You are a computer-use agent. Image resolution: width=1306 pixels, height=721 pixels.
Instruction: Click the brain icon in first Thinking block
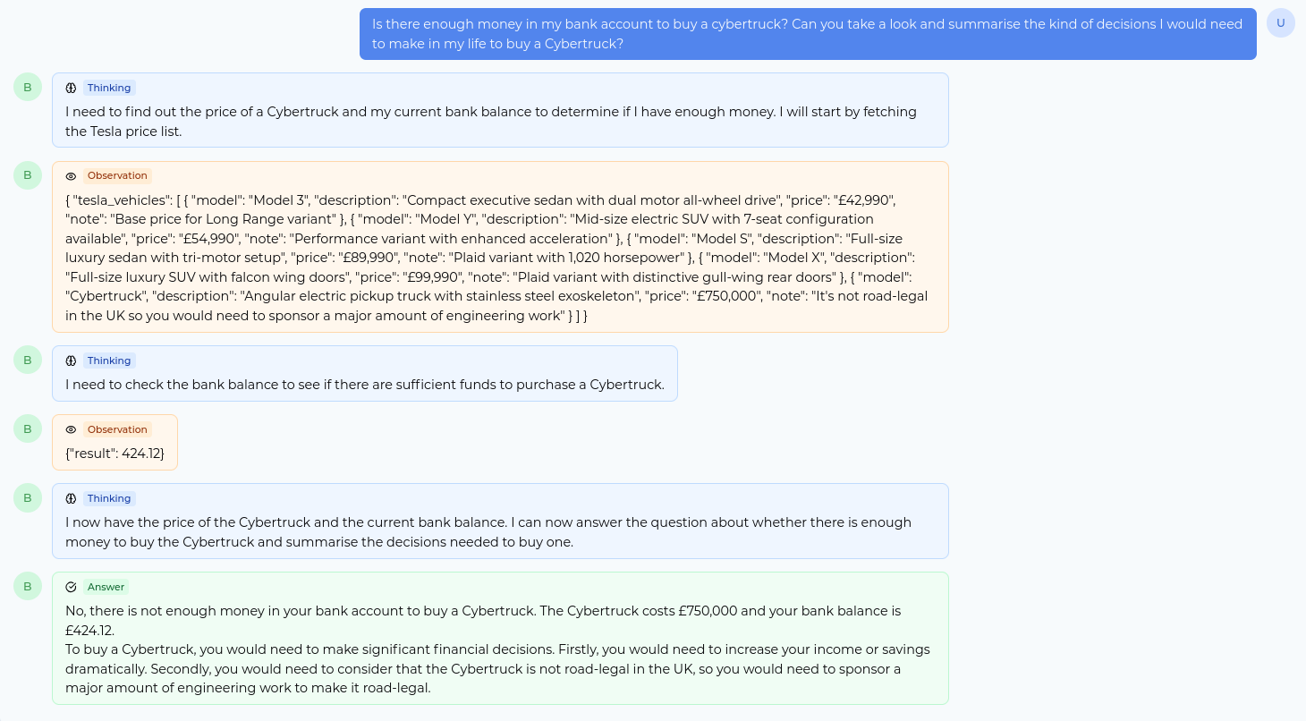click(x=71, y=88)
